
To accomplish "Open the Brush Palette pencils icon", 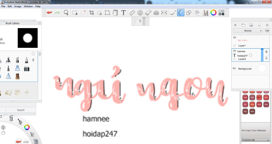I will pos(205,13).
